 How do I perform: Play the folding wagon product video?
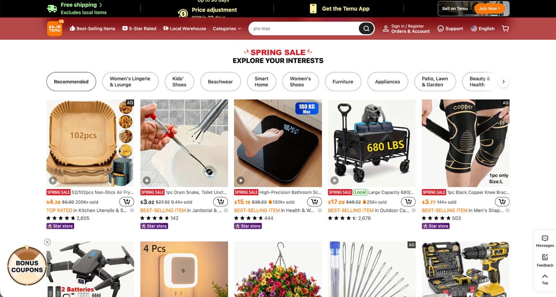point(335,180)
